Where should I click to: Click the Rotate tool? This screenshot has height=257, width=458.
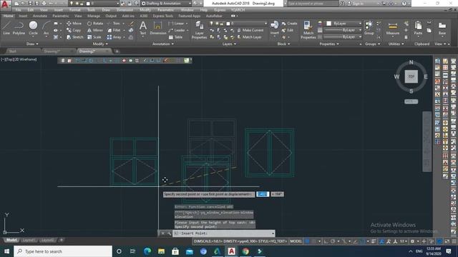click(x=95, y=24)
